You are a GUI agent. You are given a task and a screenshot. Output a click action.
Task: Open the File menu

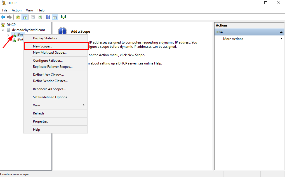coord(5,10)
